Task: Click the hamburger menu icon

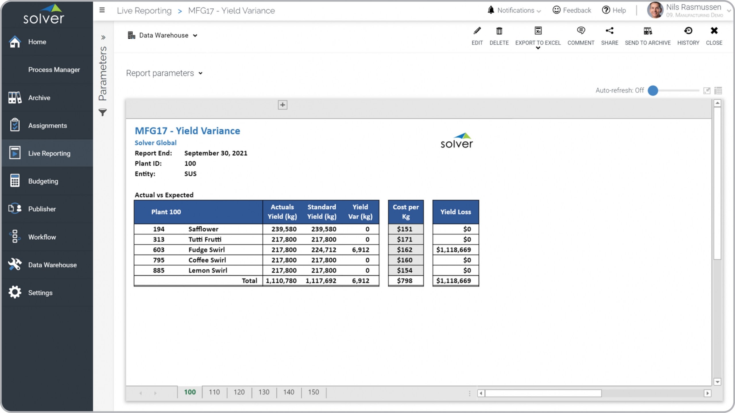Action: [x=102, y=10]
